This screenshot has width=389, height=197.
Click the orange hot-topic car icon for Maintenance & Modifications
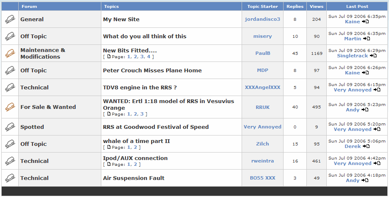click(x=10, y=53)
